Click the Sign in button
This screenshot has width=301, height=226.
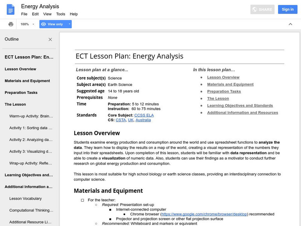(287, 9)
